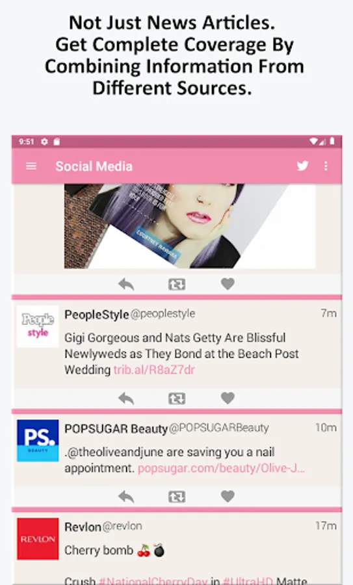The image size is (353, 585).
Task: Open the Revlon red logo avatar
Action: coord(38,539)
